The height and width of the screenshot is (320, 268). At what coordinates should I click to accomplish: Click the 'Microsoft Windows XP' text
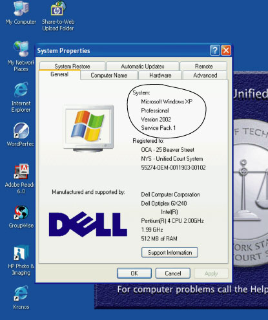click(x=167, y=101)
